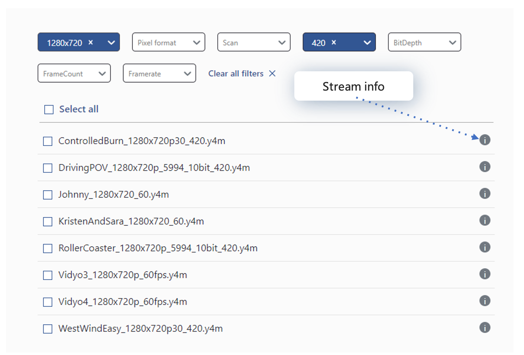Open the FrameCount dropdown
This screenshot has height=355, width=524.
(x=74, y=73)
